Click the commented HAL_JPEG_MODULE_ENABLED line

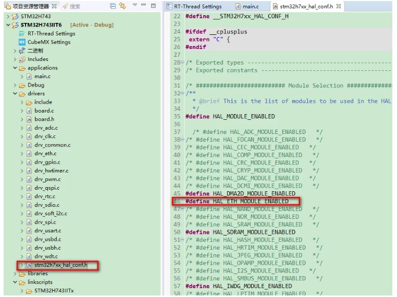(x=253, y=255)
